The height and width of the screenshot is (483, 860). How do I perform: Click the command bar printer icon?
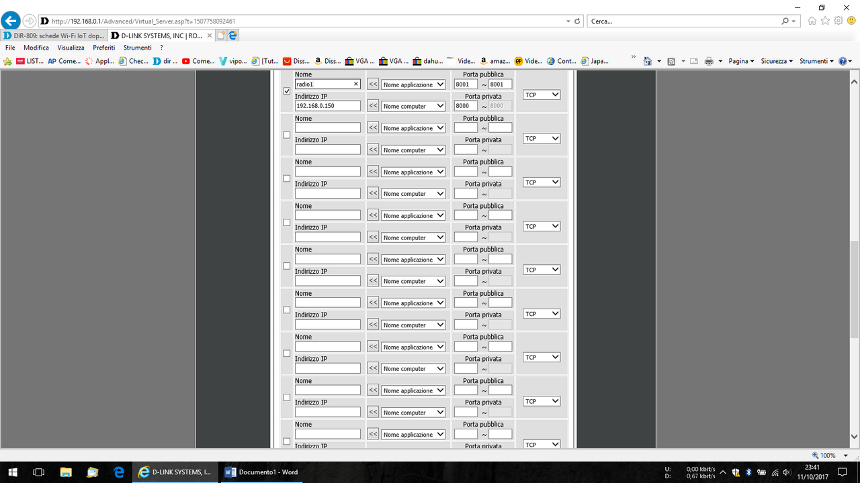click(x=708, y=61)
